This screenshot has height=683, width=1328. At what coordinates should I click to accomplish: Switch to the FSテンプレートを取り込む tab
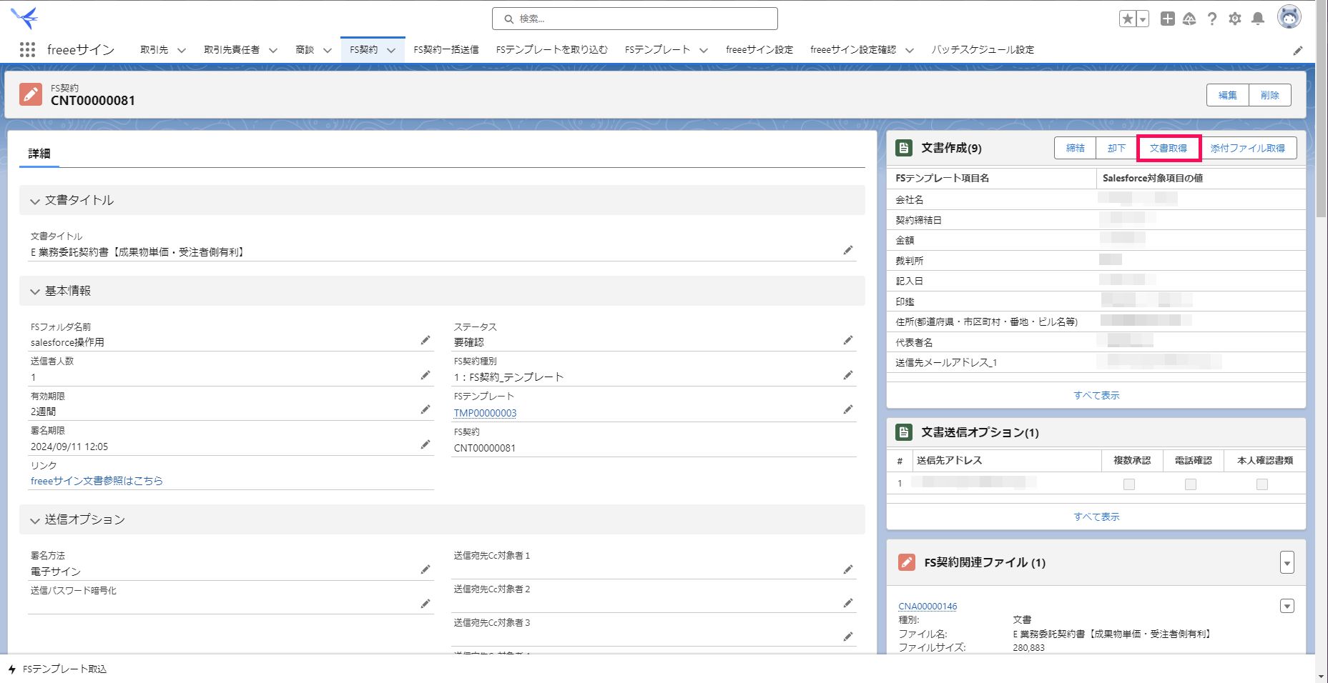[552, 49]
